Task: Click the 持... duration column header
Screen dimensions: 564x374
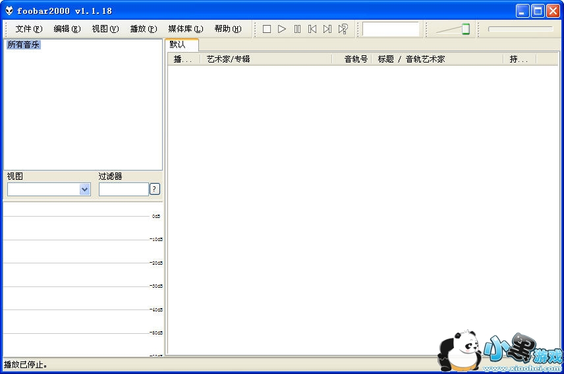Action: click(520, 59)
